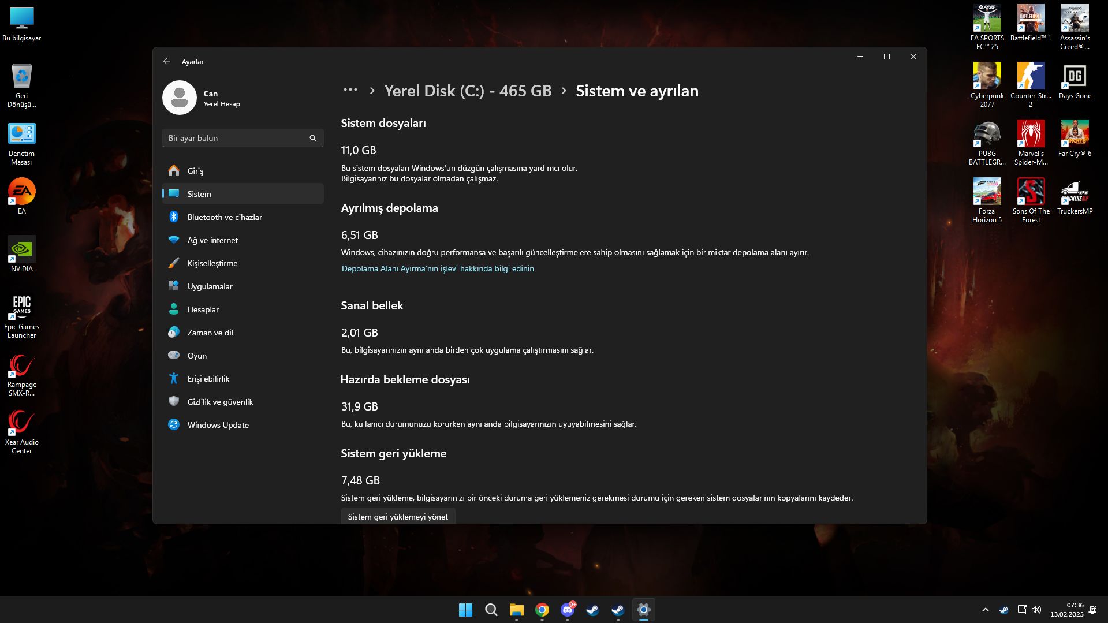Image resolution: width=1108 pixels, height=623 pixels.
Task: Select Geri Dönüşüm recycle bin icon
Action: click(22, 85)
